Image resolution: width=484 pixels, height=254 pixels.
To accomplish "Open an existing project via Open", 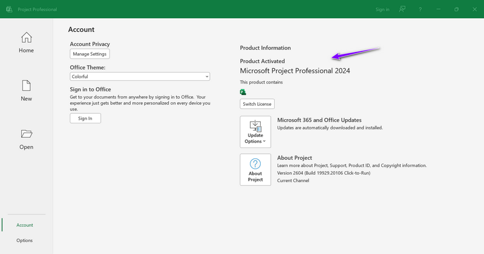I will tap(26, 140).
